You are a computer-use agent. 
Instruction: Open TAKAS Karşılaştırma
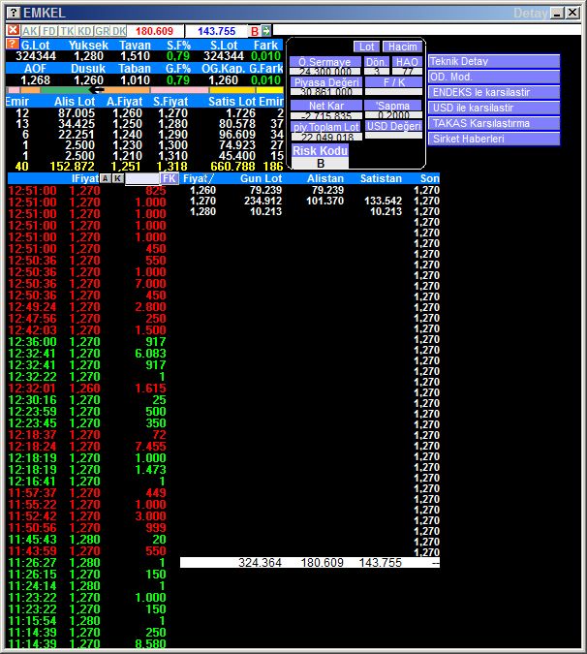(494, 123)
